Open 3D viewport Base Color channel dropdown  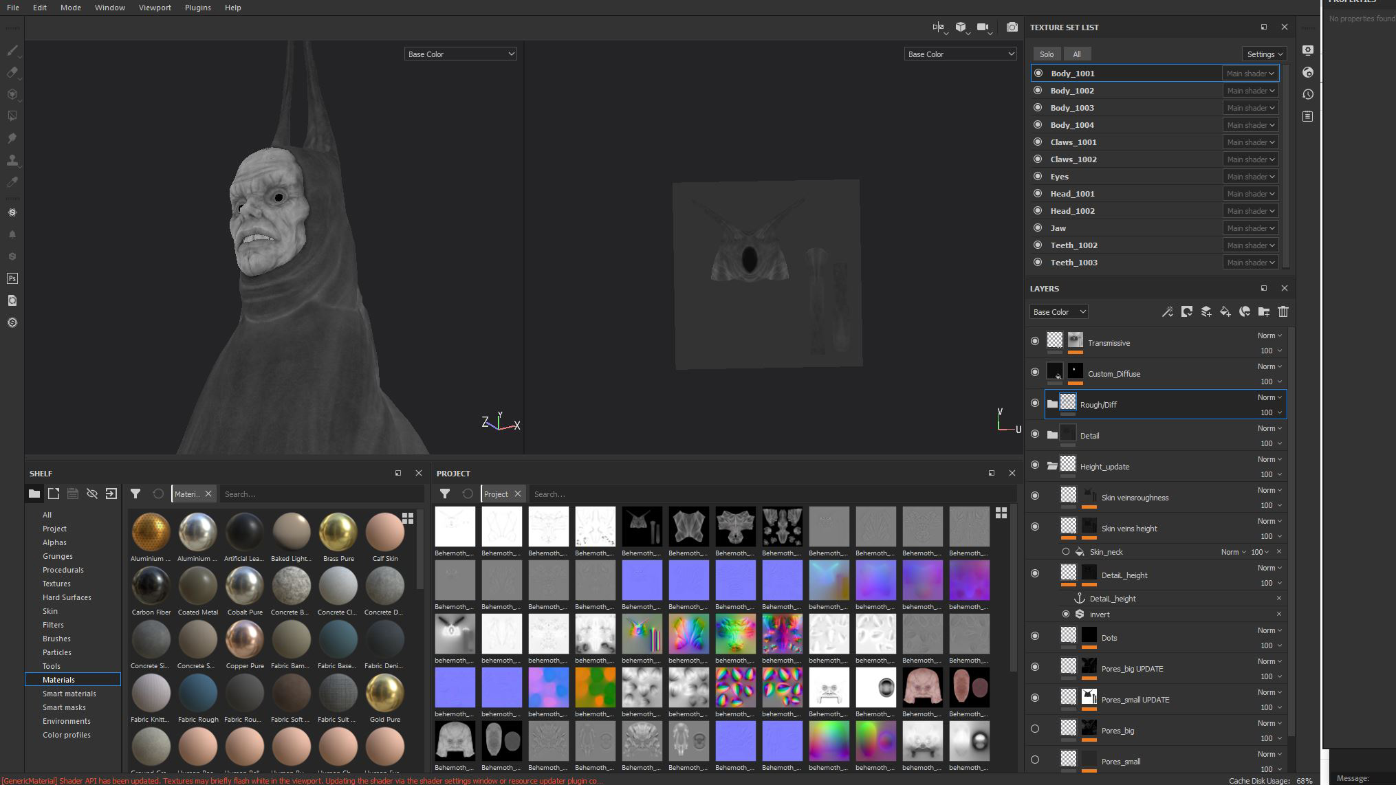(x=460, y=54)
